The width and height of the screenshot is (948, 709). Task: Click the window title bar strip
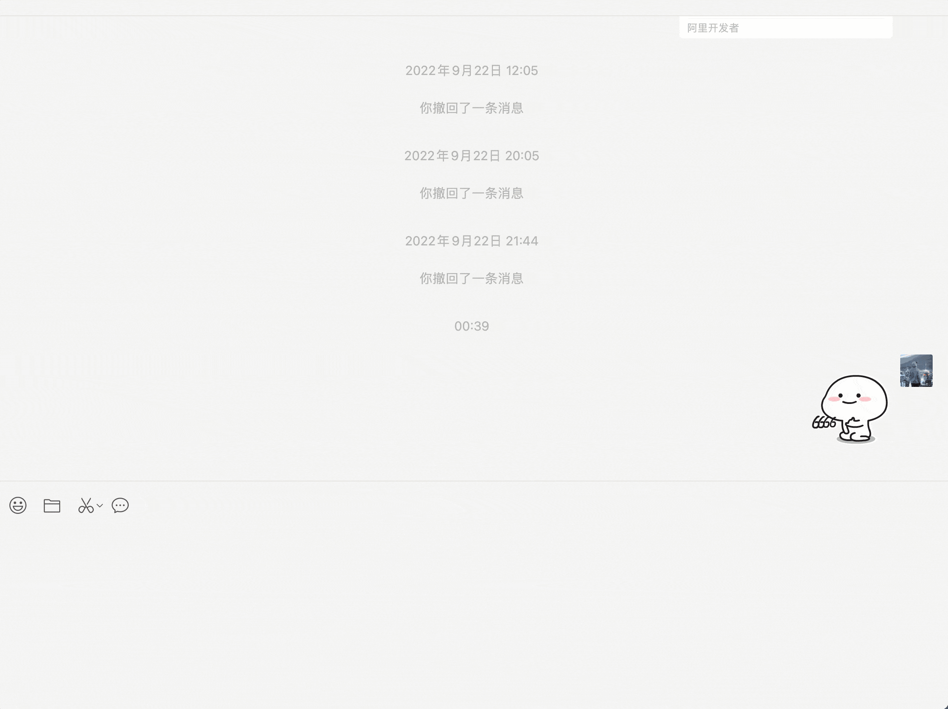471,7
